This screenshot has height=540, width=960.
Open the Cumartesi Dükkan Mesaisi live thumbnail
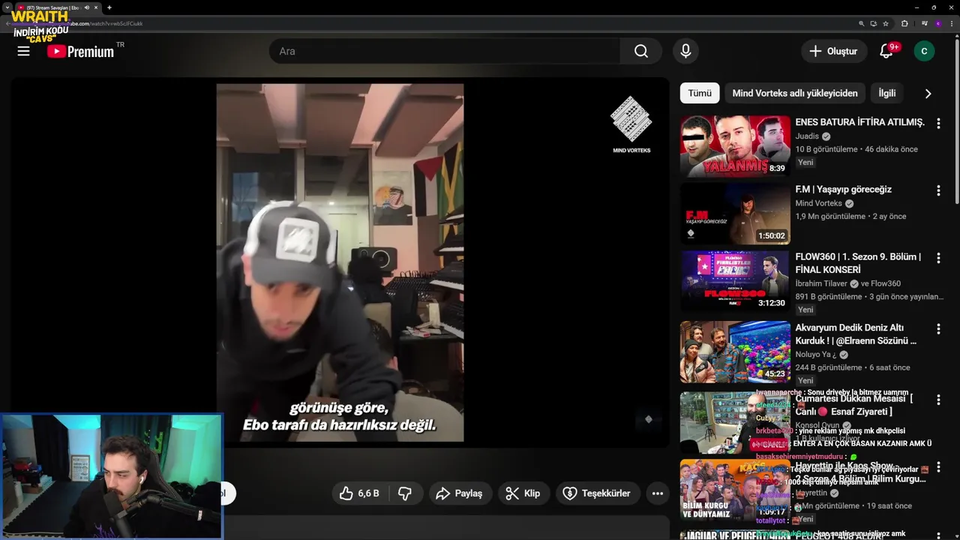pyautogui.click(x=735, y=422)
